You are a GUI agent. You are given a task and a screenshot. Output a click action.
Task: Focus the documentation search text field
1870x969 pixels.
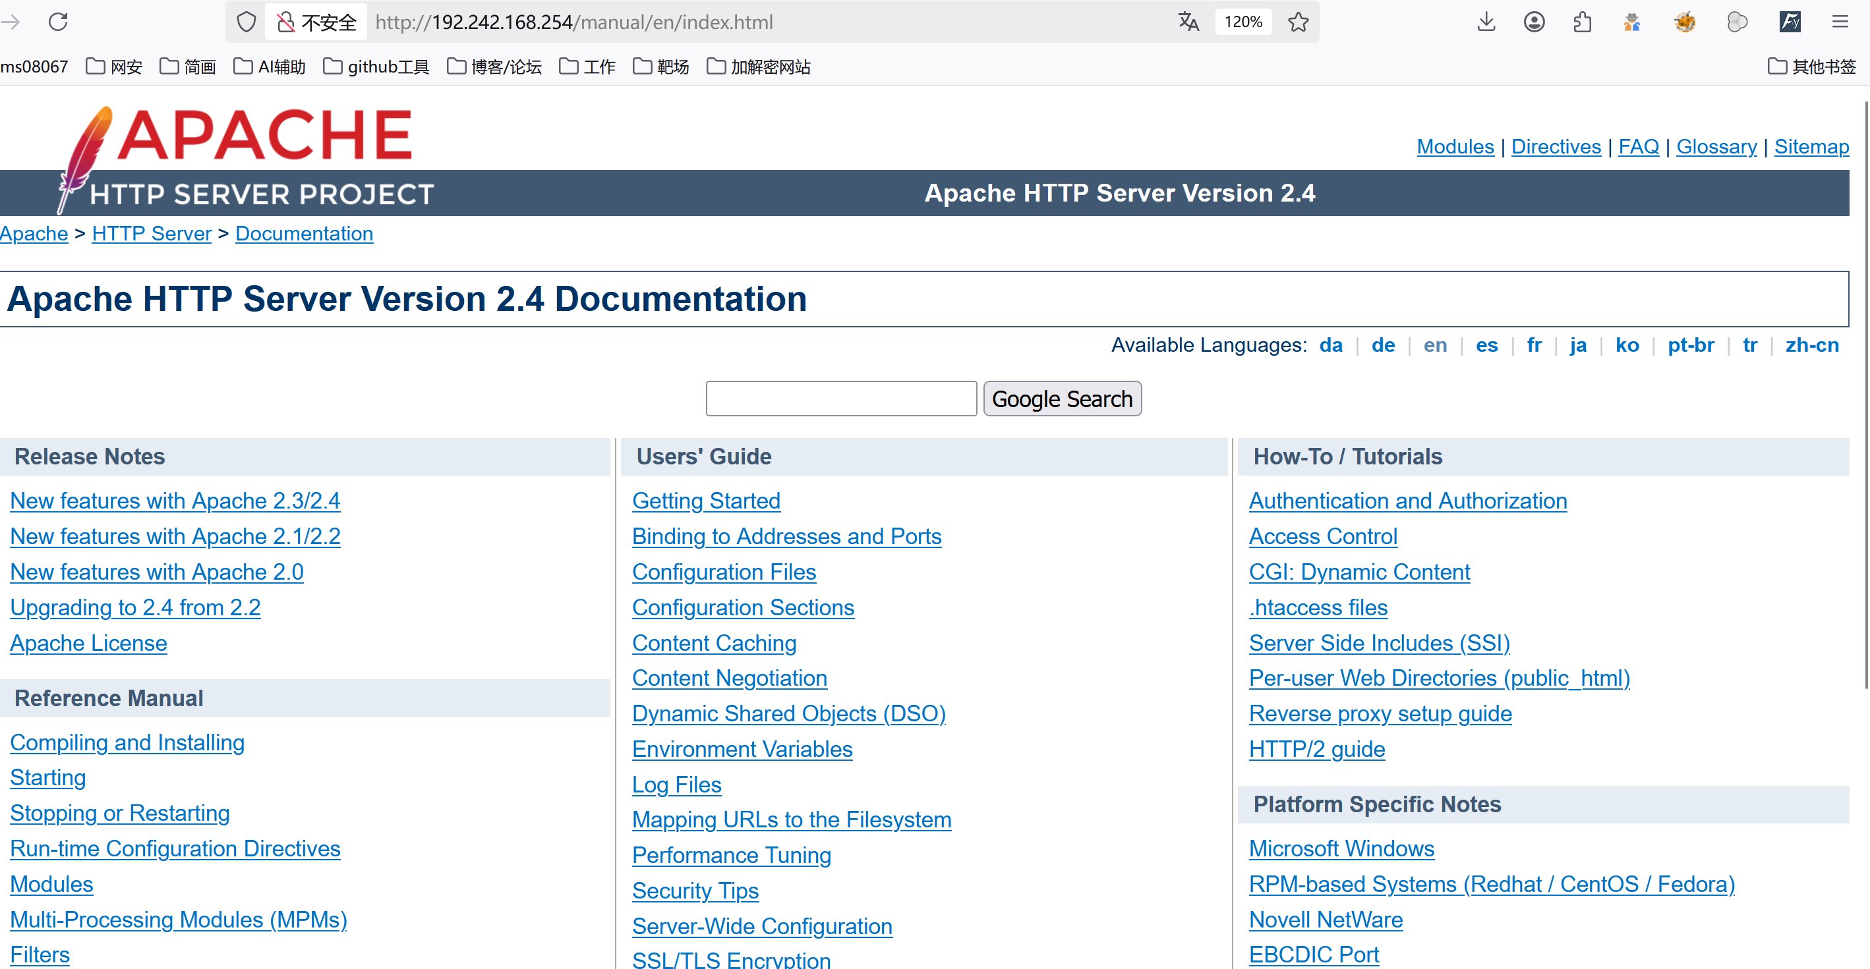[x=840, y=399]
